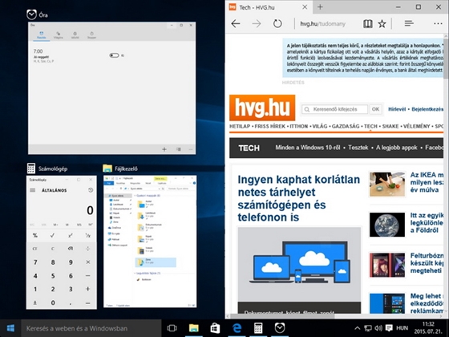The width and height of the screenshot is (449, 337).
Task: Click the Fájlkezelő folder title icon
Action: pos(107,168)
